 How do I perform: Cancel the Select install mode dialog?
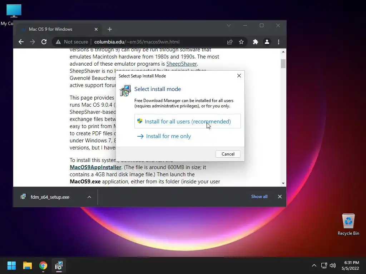[228, 154]
